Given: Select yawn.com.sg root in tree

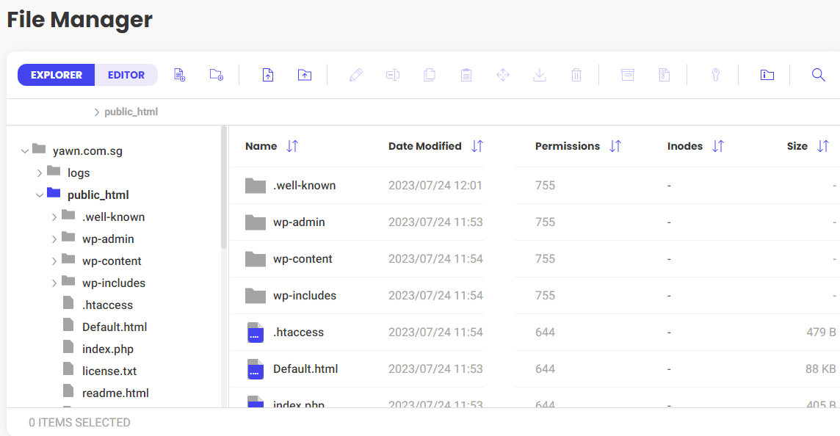Looking at the screenshot, I should 87,151.
